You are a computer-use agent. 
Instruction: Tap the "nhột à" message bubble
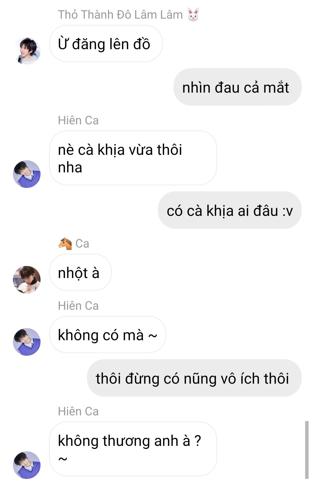(x=80, y=272)
